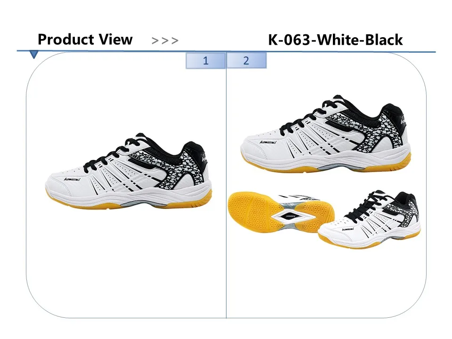Click the blue triangle marker under Product View

pos(34,55)
